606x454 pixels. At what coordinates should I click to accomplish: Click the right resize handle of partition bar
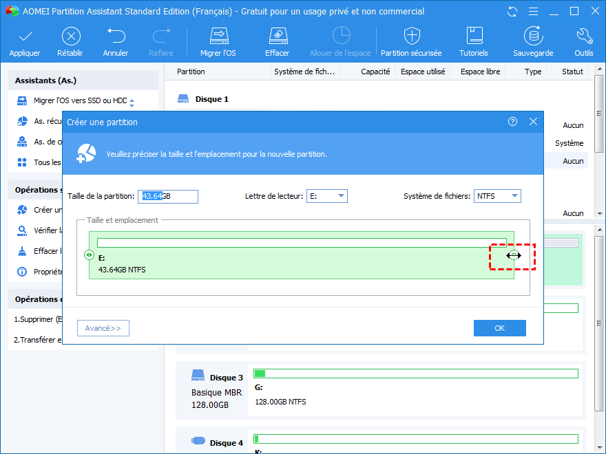[514, 255]
